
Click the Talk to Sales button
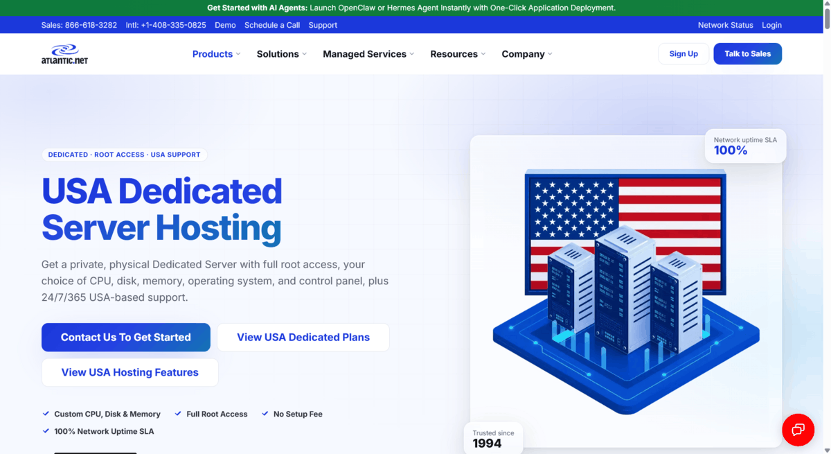coord(747,54)
